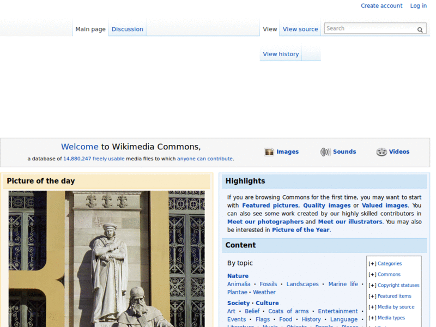The width and height of the screenshot is (436, 327).
Task: Open the Weather link
Action: tap(264, 292)
